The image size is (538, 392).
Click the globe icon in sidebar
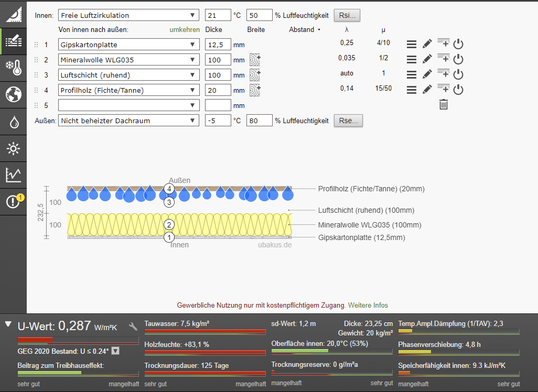pos(13,95)
